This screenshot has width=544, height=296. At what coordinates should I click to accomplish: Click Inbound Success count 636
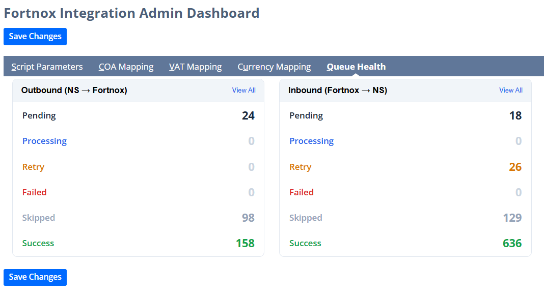512,243
